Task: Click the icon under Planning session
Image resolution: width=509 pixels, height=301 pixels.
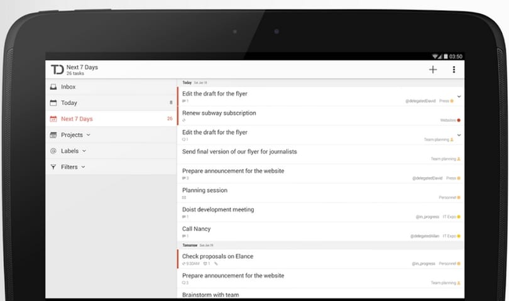Action: (x=184, y=197)
